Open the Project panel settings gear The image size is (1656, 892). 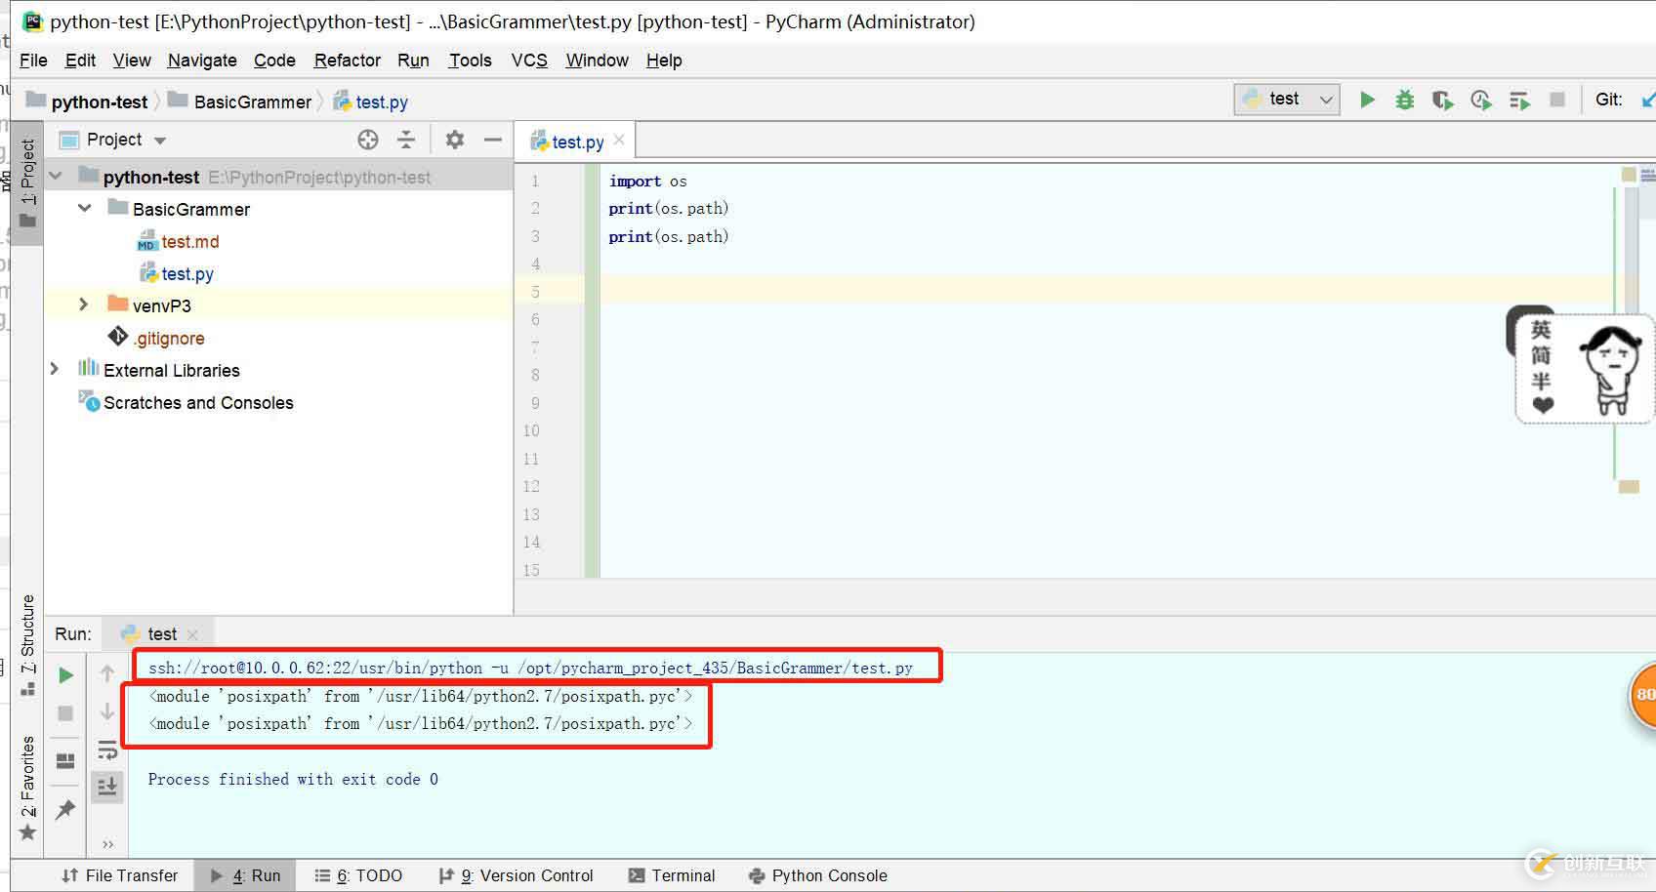pos(454,140)
